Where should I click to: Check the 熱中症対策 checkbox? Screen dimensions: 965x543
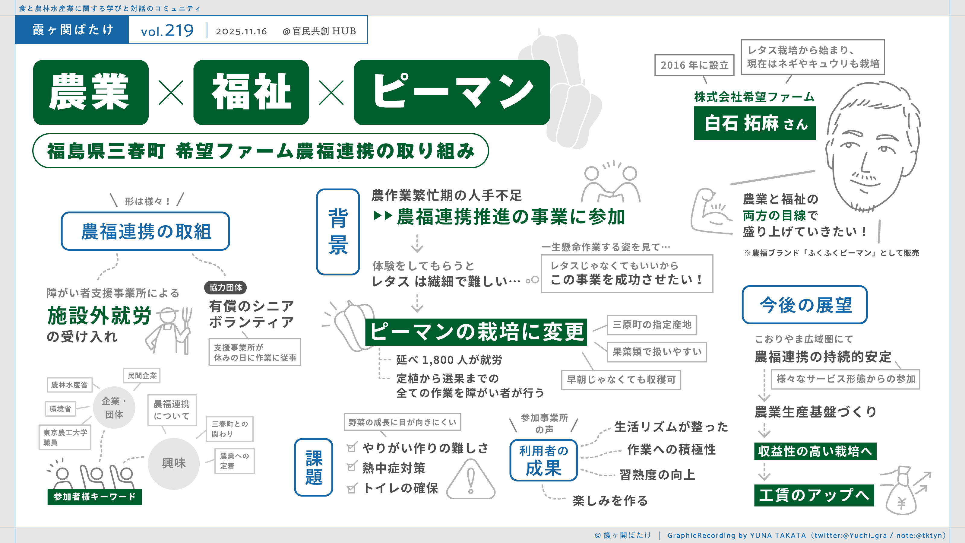(351, 467)
